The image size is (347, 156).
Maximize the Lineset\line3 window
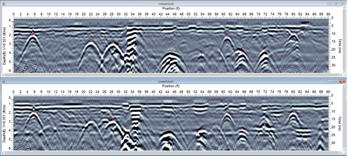coord(336,81)
